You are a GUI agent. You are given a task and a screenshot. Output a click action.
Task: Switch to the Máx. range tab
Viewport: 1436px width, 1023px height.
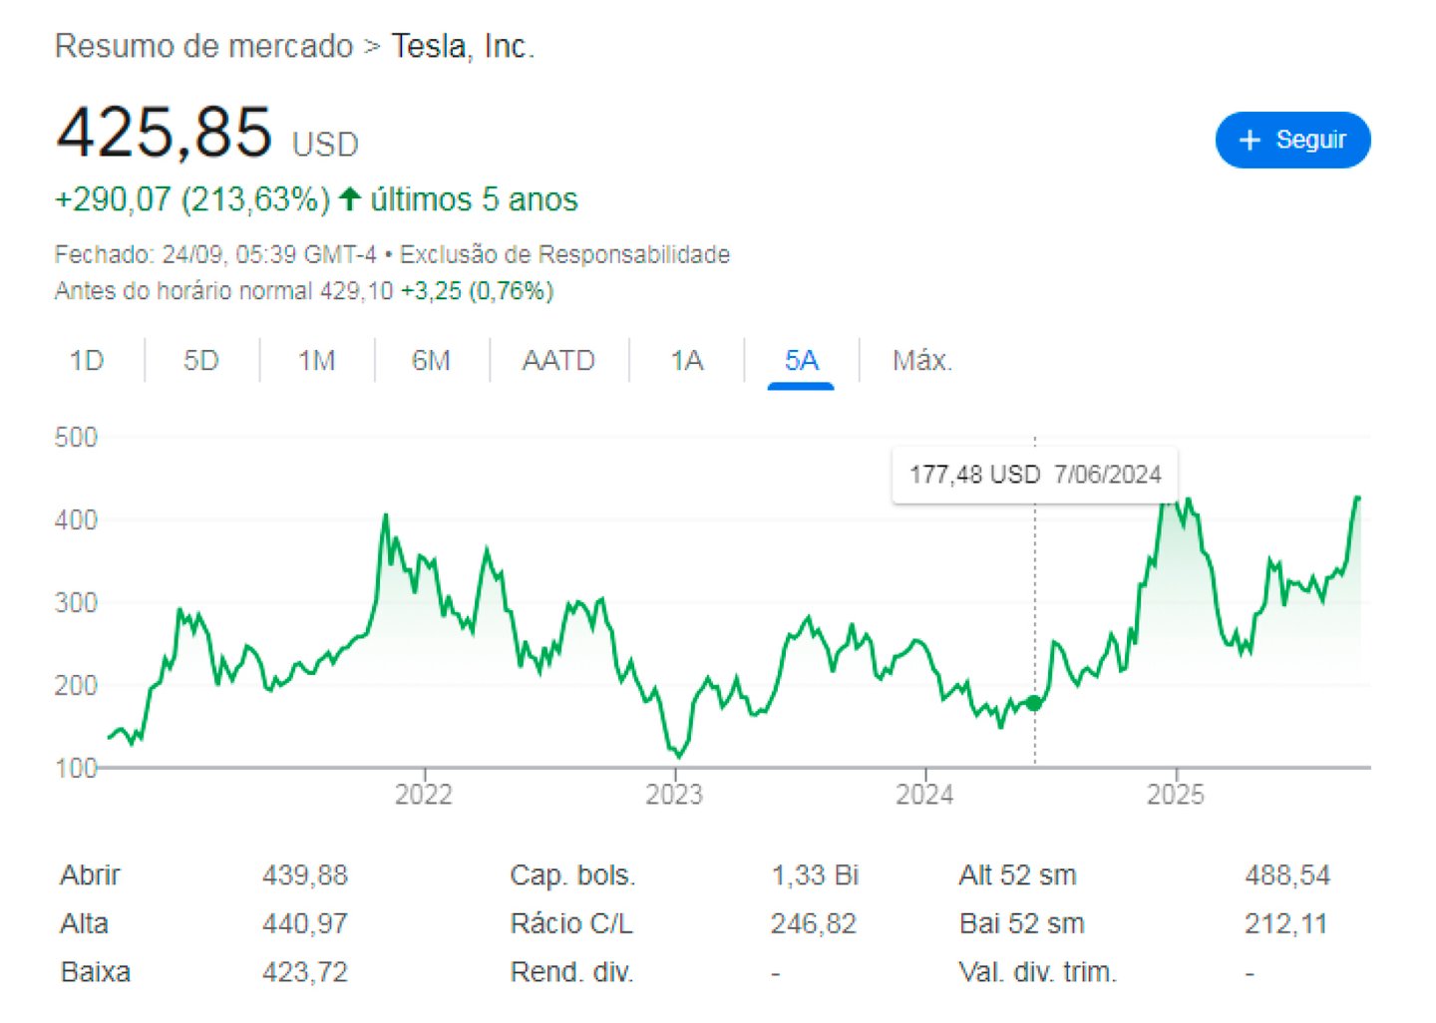click(x=921, y=360)
